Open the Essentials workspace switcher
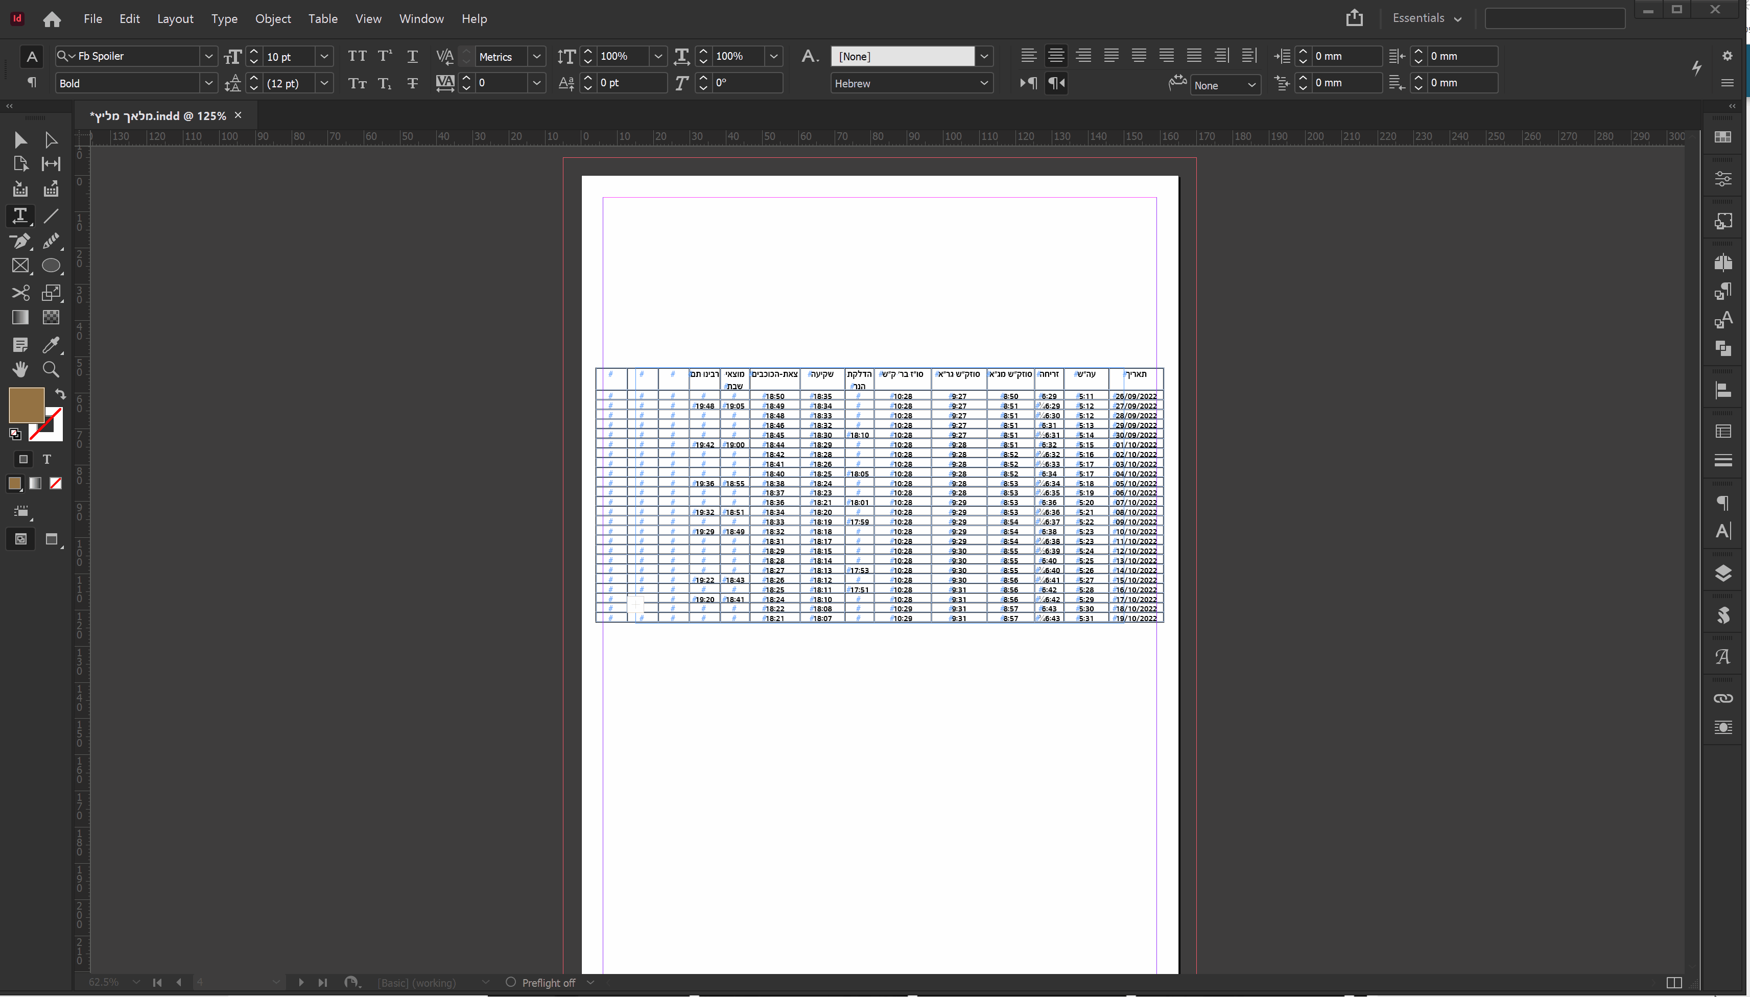This screenshot has width=1750, height=997. pyautogui.click(x=1426, y=18)
